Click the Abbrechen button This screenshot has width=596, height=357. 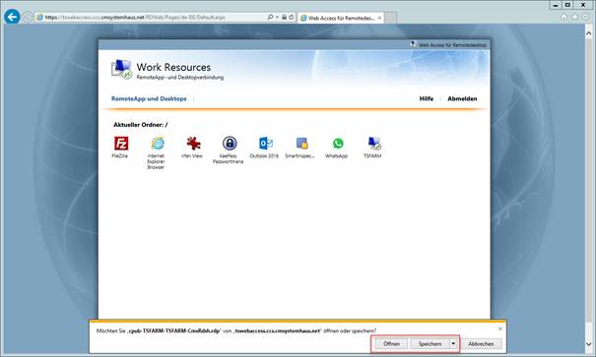tap(481, 343)
